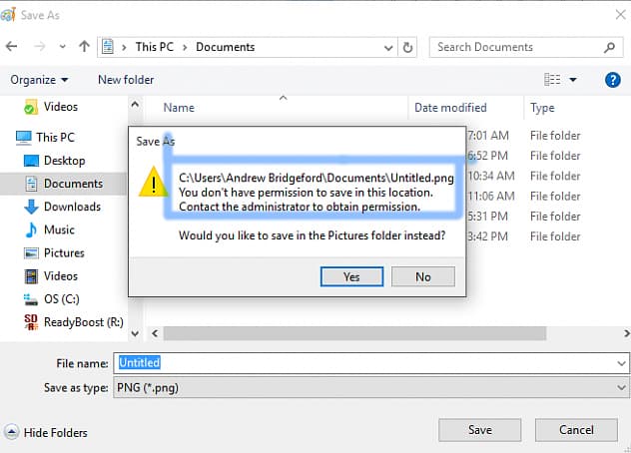This screenshot has width=631, height=453.
Task: Expand the address bar history dropdown
Action: pyautogui.click(x=388, y=48)
